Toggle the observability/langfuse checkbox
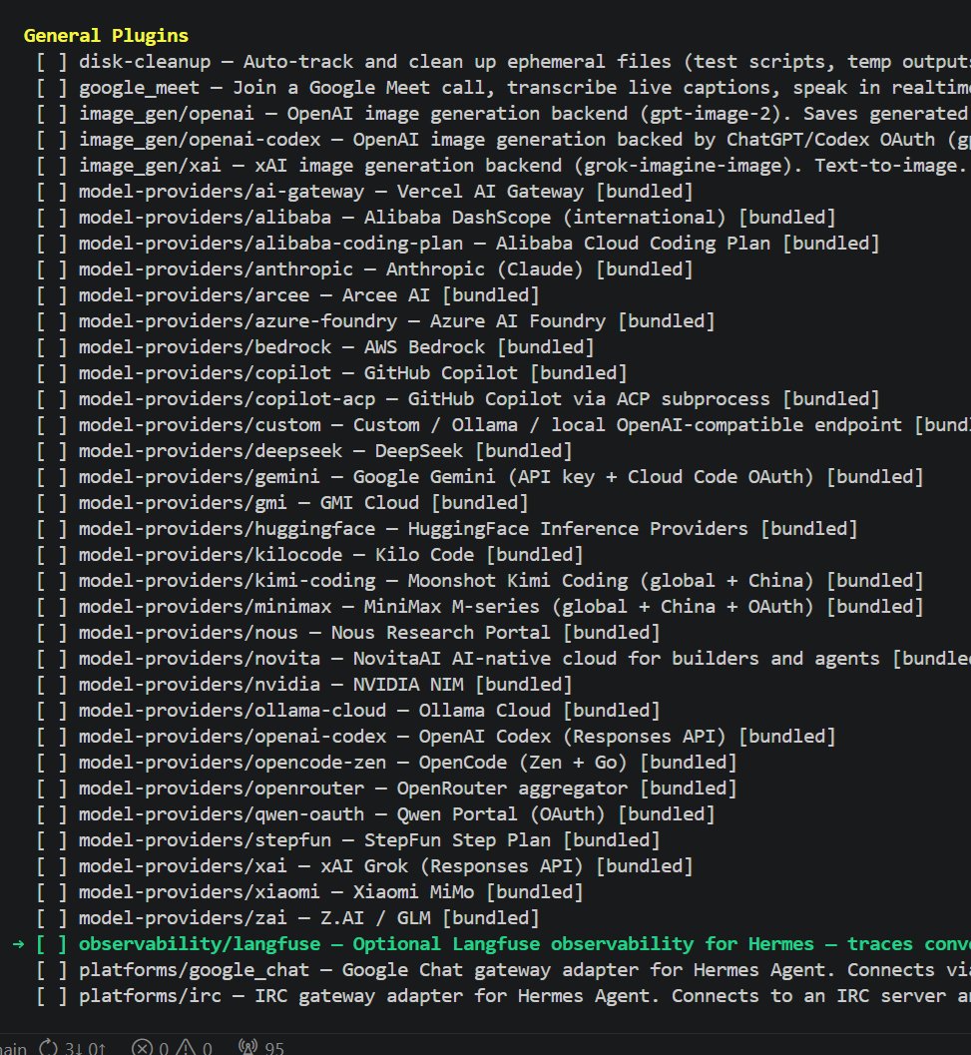 52,944
